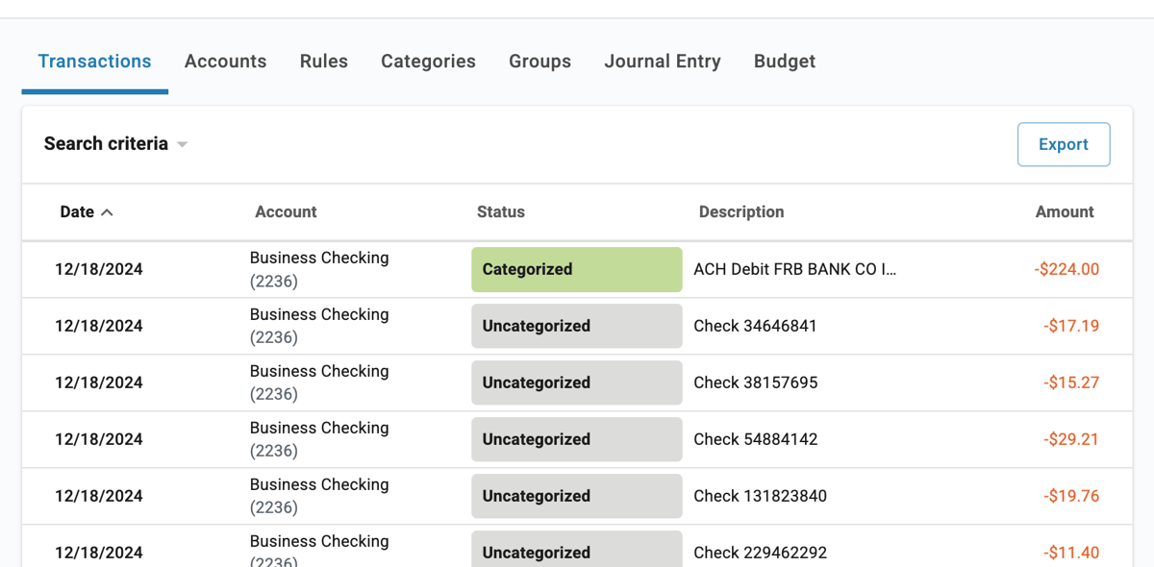
Task: Open the Groups tab
Action: click(539, 62)
